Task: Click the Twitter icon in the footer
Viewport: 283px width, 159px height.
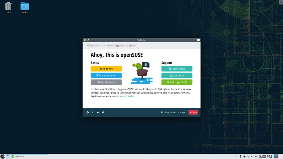Action: 98,112
